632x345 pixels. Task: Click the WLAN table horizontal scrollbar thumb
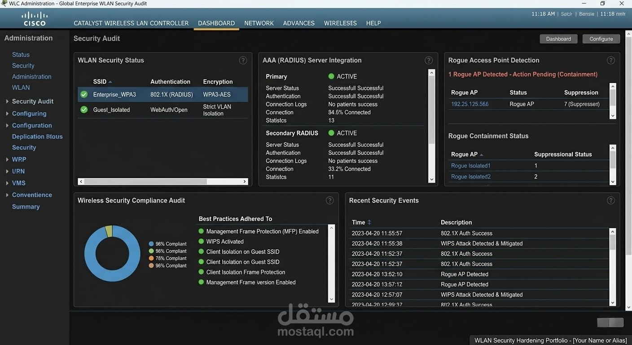click(x=145, y=181)
